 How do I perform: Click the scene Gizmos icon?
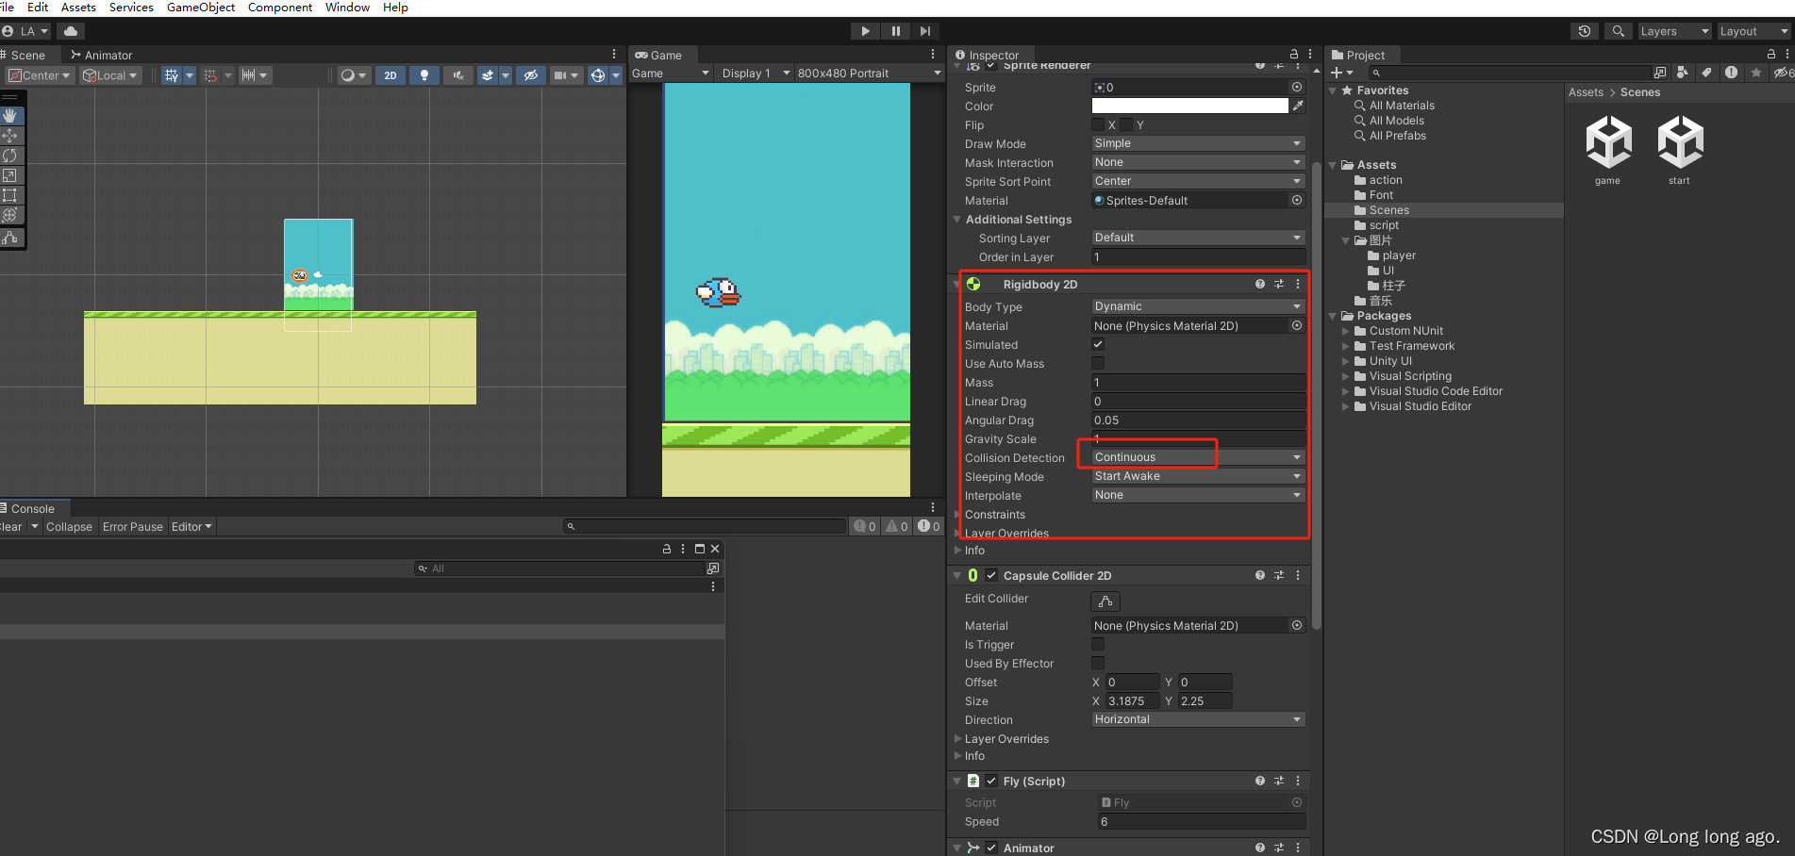pos(597,75)
